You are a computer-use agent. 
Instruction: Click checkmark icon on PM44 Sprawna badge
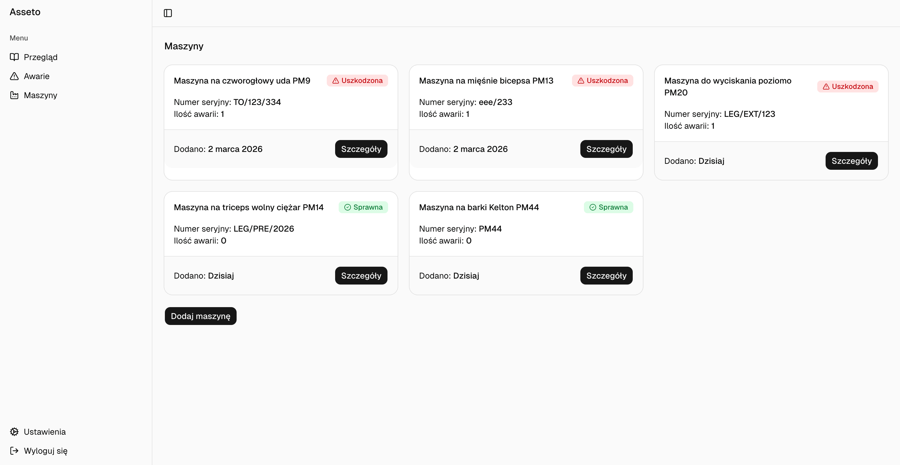pyautogui.click(x=593, y=207)
